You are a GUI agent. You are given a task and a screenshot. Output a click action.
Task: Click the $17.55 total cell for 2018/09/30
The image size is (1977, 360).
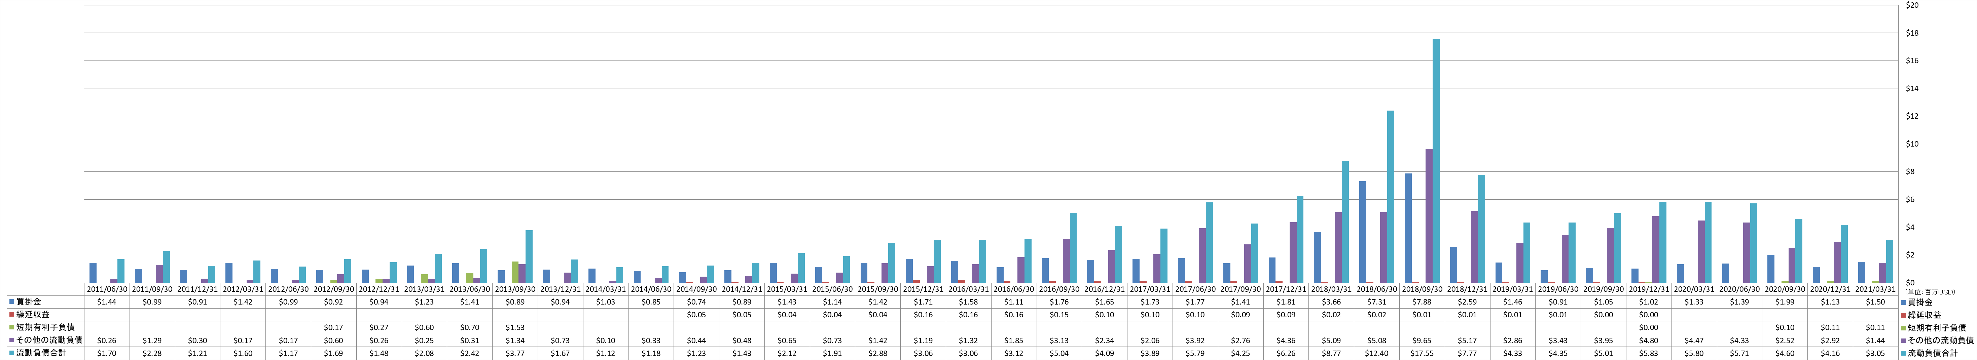1422,353
